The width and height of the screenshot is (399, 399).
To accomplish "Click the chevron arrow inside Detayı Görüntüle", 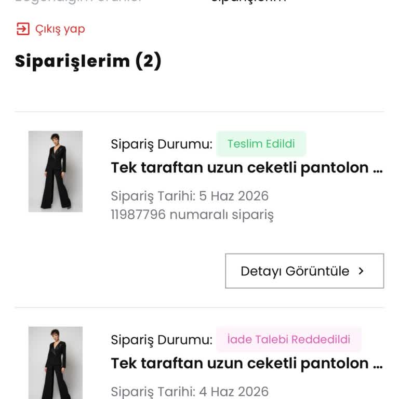I will [361, 271].
